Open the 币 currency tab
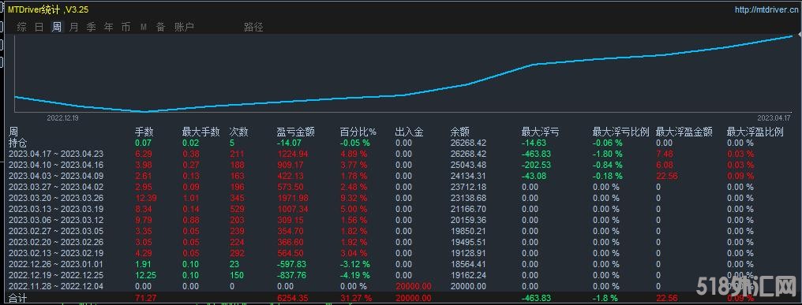The height and width of the screenshot is (305, 802). click(126, 27)
